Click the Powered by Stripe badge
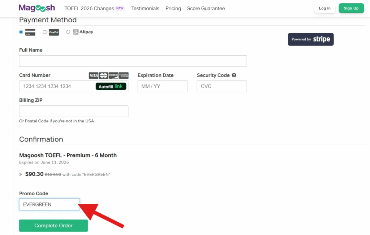Screen dimensions: 370x235 click(x=310, y=39)
